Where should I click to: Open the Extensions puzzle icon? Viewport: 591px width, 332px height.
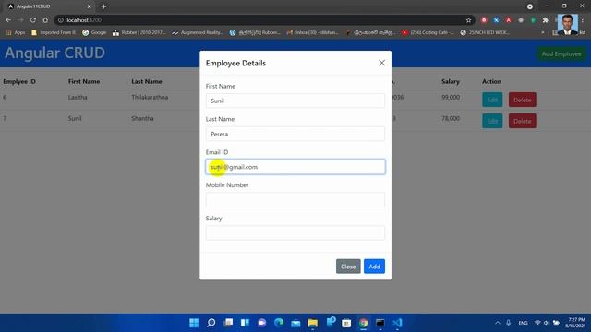coord(545,20)
